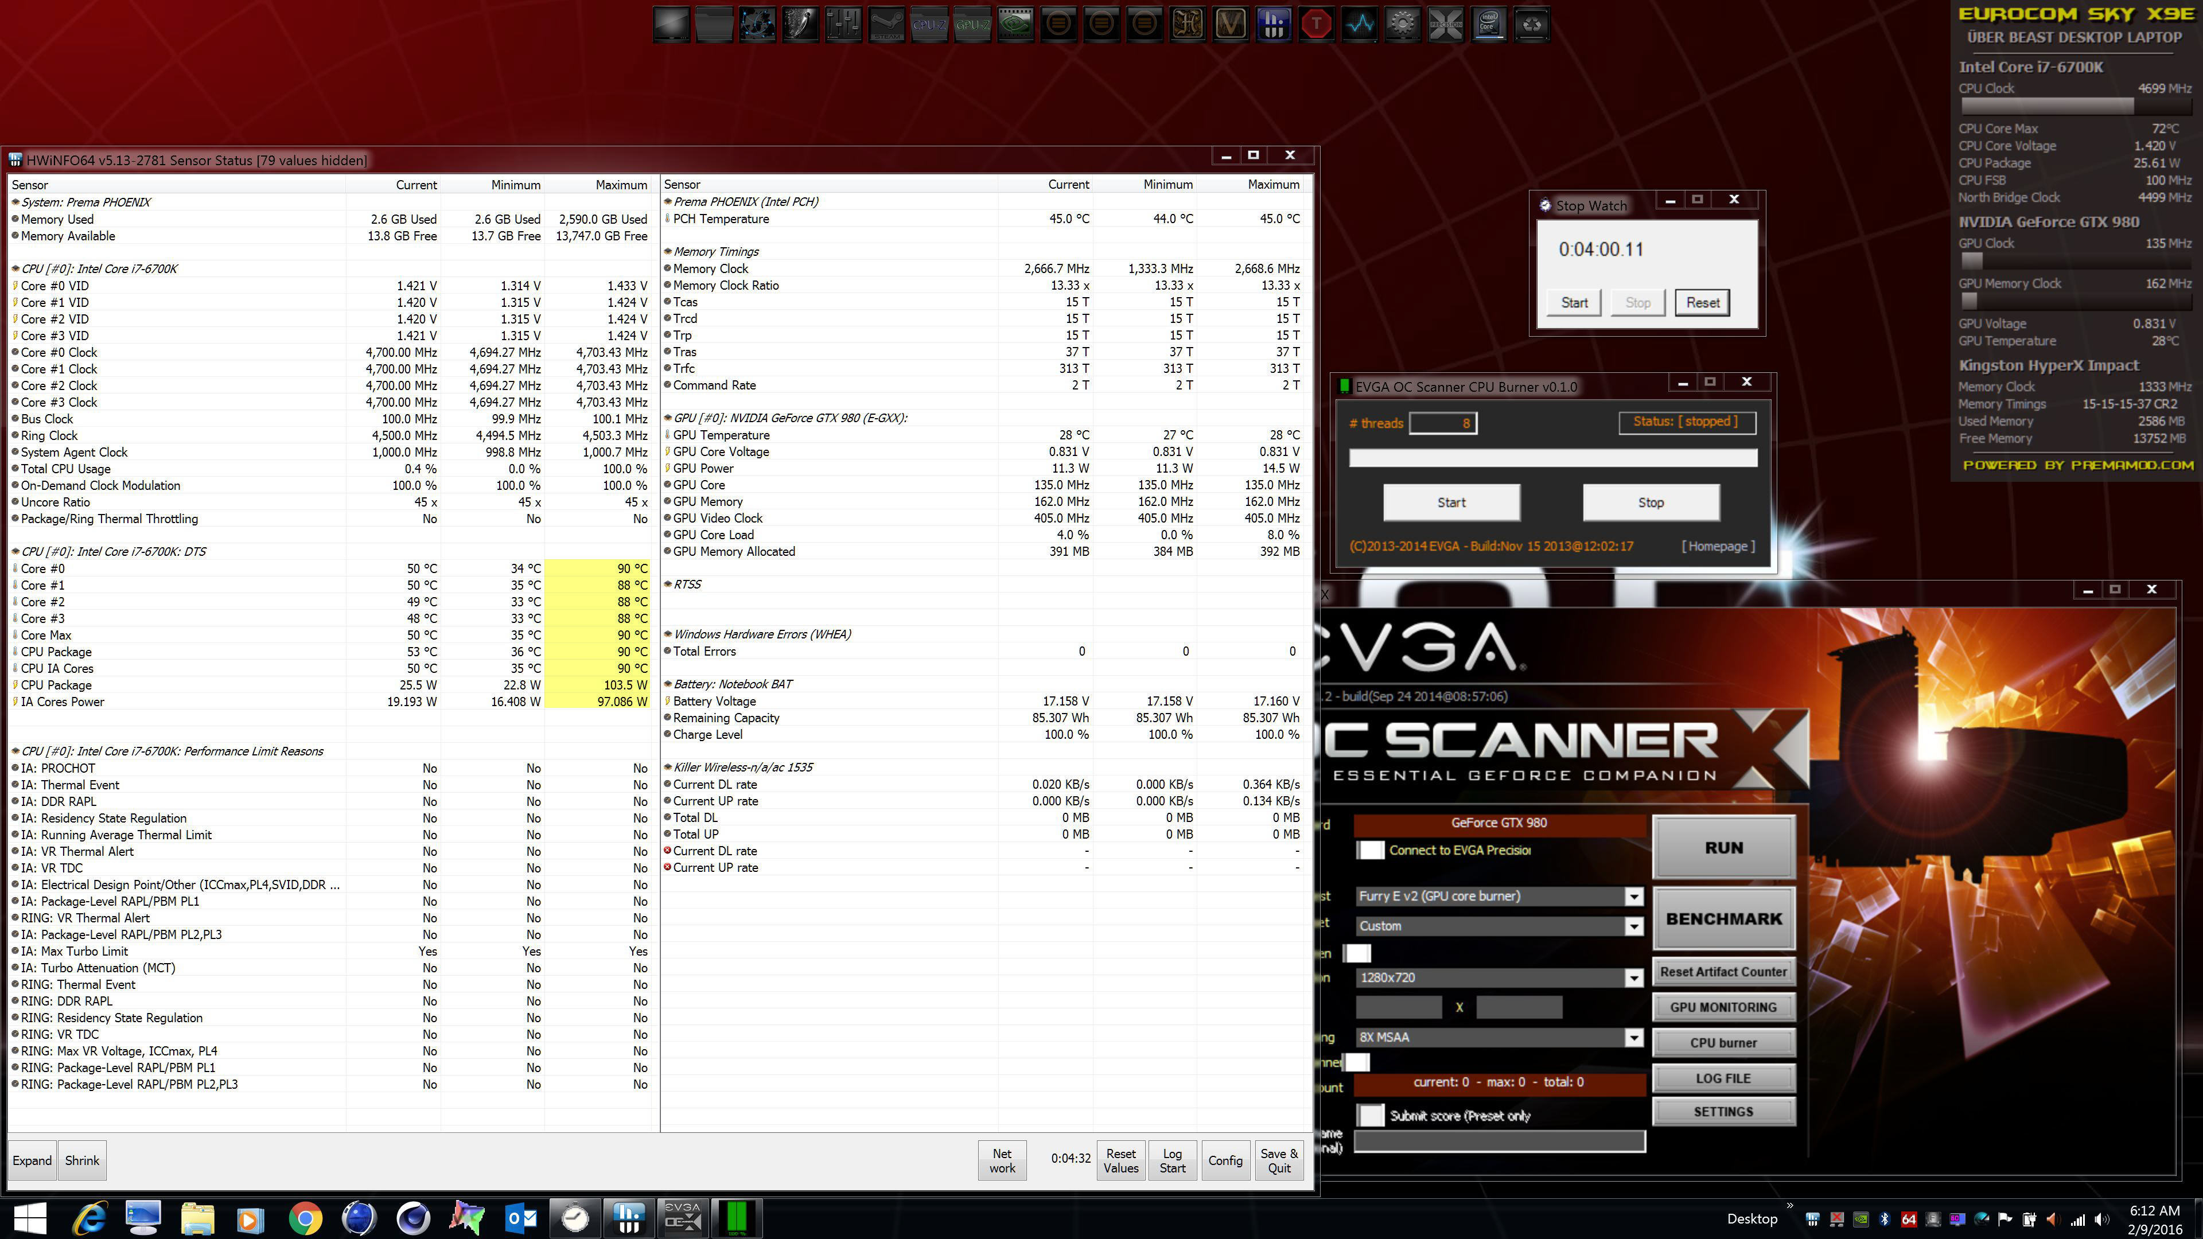2203x1239 pixels.
Task: Open the 1280x720 resolution dropdown
Action: tap(1499, 977)
